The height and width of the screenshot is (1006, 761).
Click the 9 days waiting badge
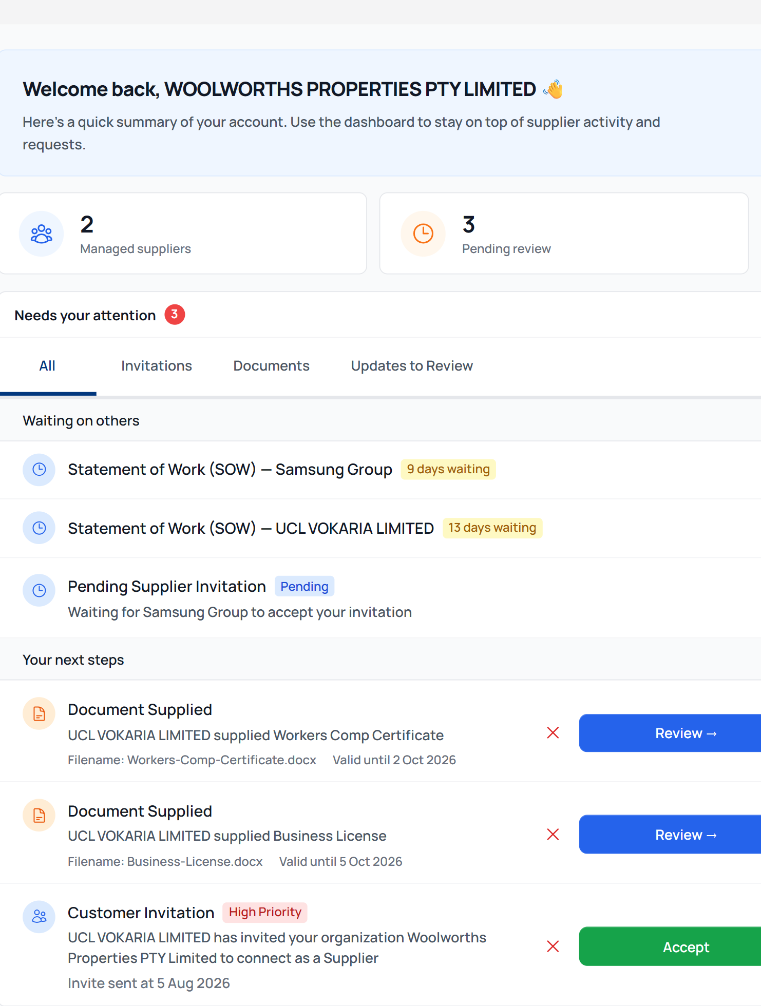pyautogui.click(x=448, y=470)
